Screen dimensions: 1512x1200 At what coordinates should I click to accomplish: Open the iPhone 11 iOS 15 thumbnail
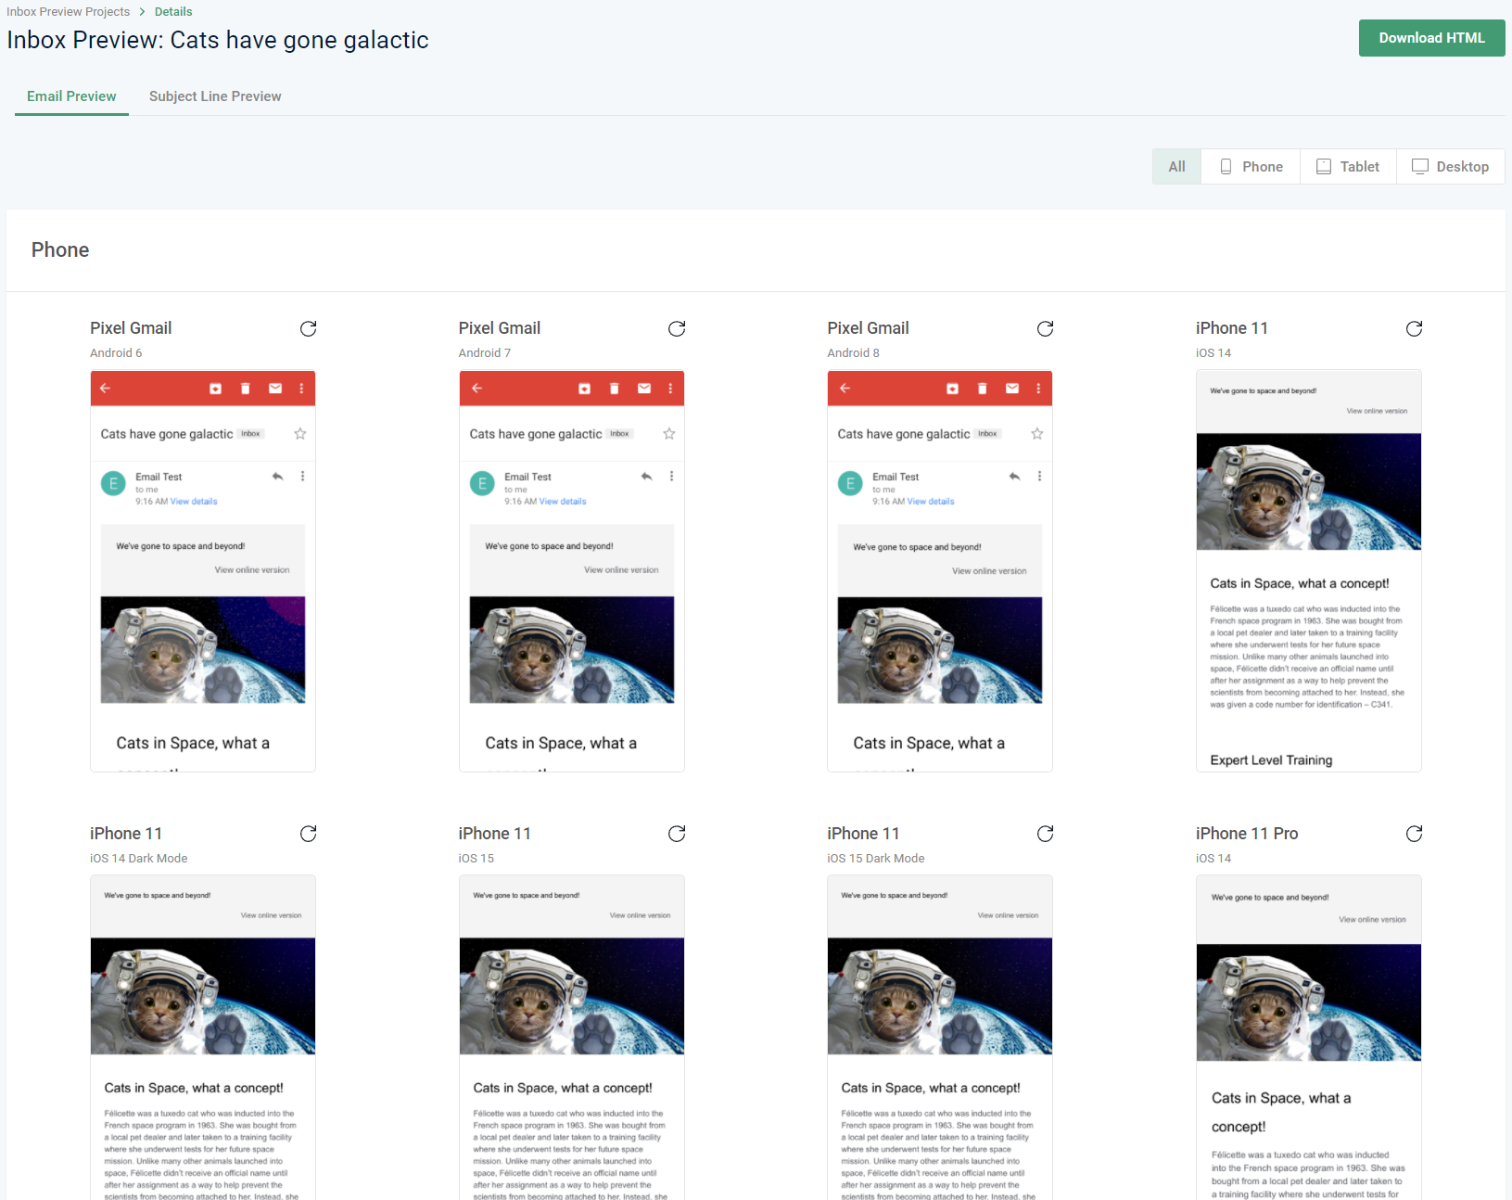572,1037
